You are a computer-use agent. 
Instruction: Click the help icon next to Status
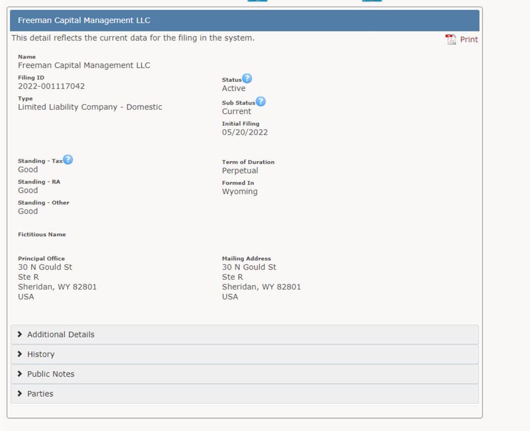pyautogui.click(x=247, y=79)
